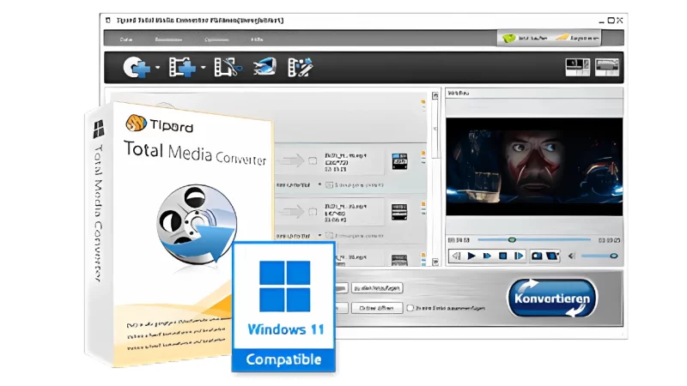Switch to the left view mode icon in toolbar
The image size is (687, 386).
(577, 68)
